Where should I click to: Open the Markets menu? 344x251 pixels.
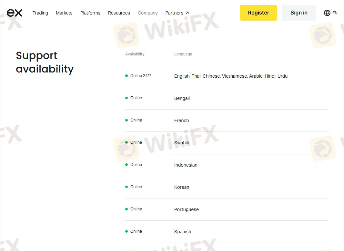click(64, 13)
